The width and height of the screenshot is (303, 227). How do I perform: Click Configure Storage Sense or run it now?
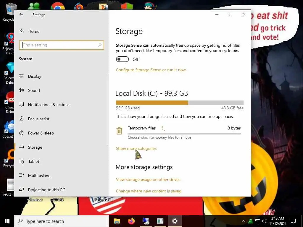[x=151, y=70]
